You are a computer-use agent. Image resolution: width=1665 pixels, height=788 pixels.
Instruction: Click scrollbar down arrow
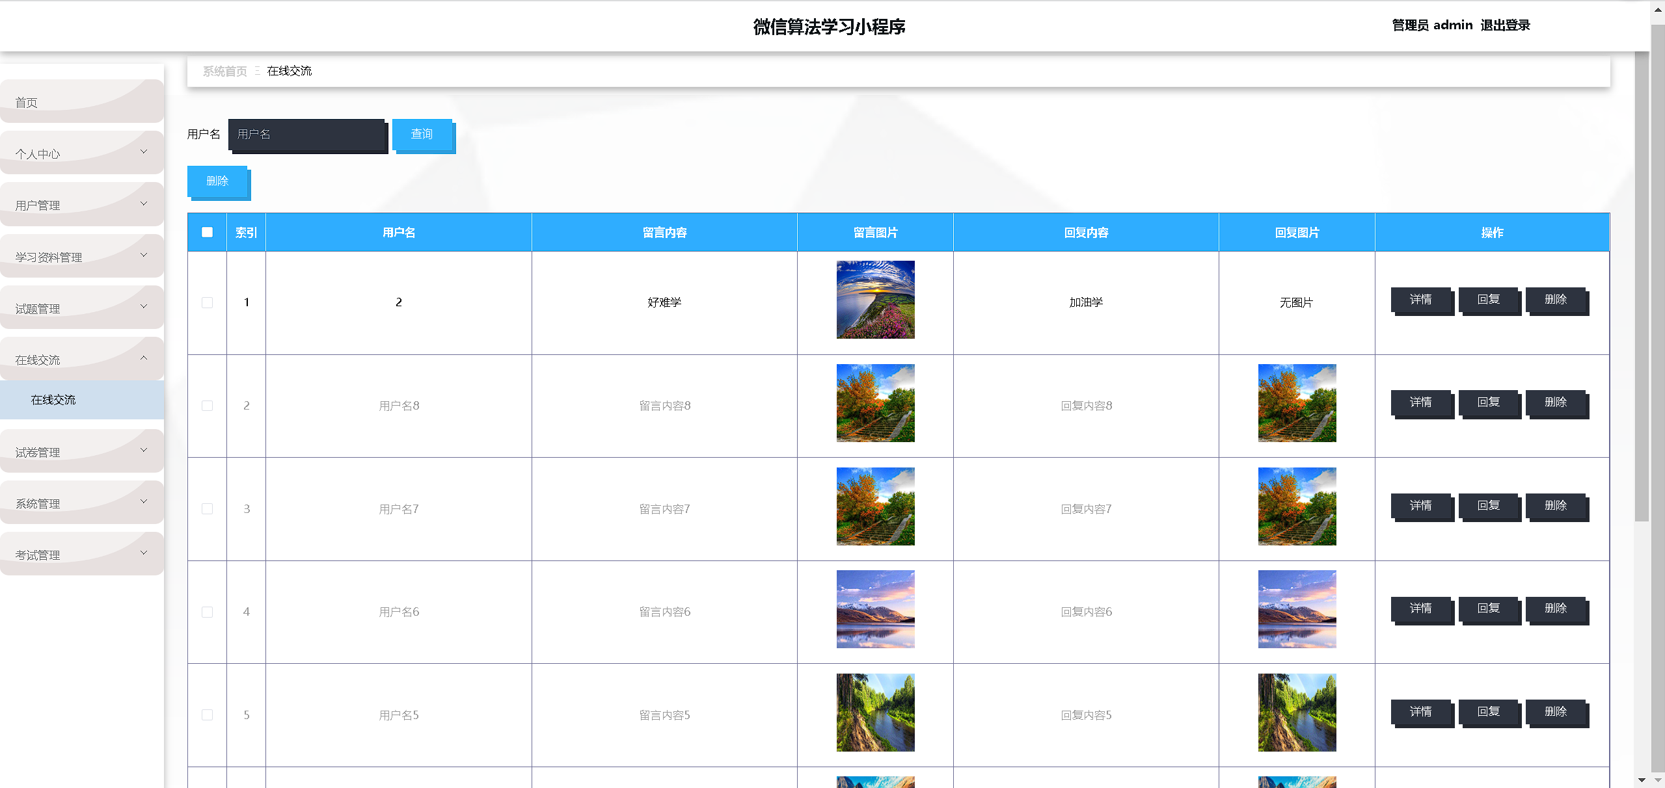click(1642, 780)
